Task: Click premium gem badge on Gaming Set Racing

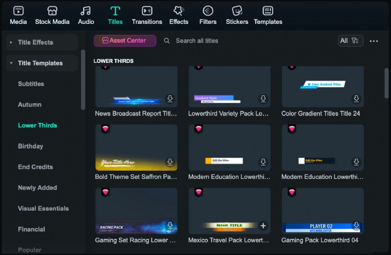Action: coord(106,192)
